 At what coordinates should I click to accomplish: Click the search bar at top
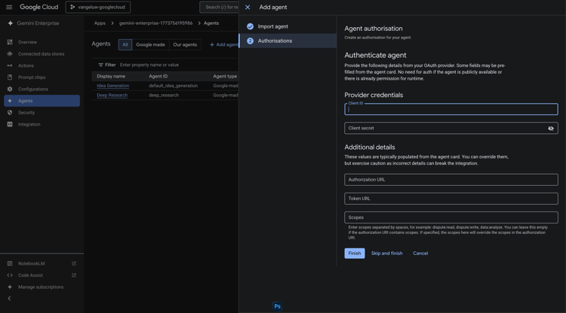[x=219, y=8]
